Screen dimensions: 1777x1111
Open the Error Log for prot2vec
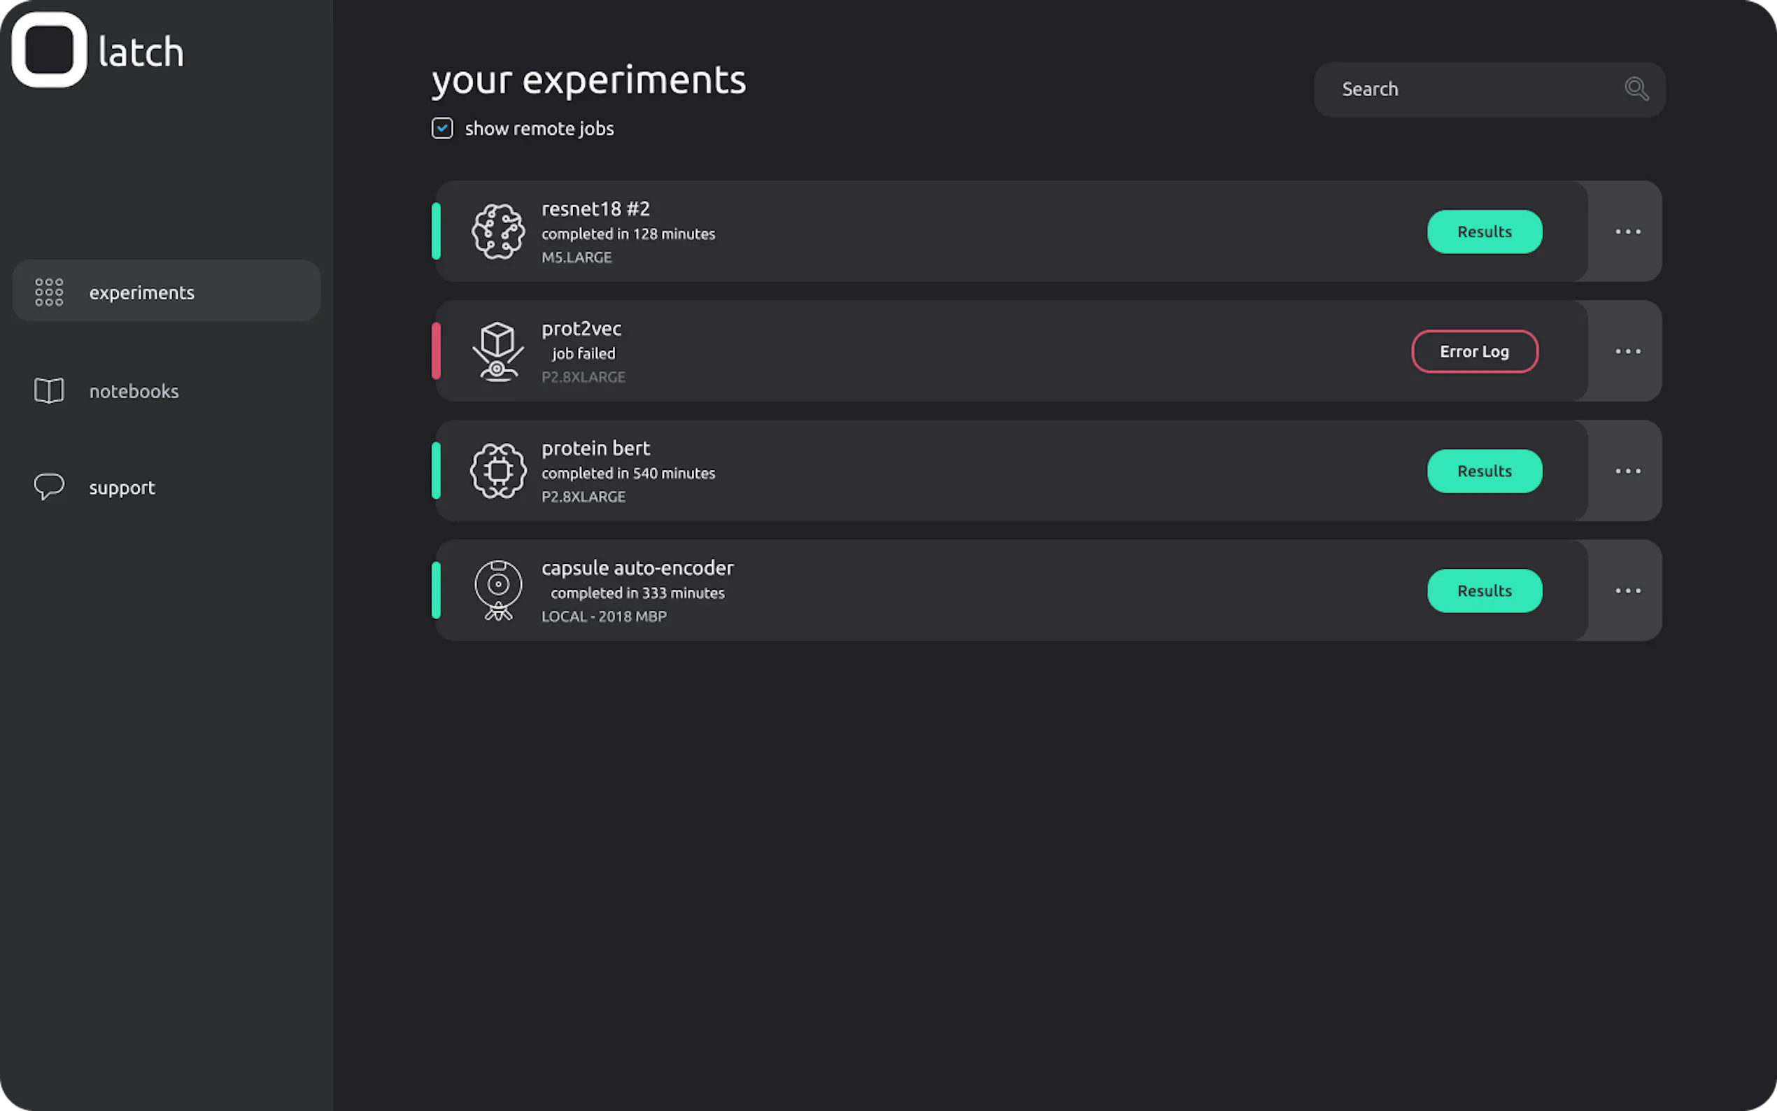point(1473,351)
